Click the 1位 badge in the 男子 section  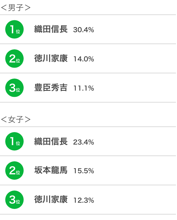tap(14, 29)
